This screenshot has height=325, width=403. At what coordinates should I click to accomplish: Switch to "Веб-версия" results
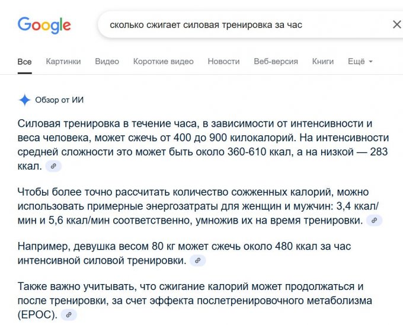276,62
